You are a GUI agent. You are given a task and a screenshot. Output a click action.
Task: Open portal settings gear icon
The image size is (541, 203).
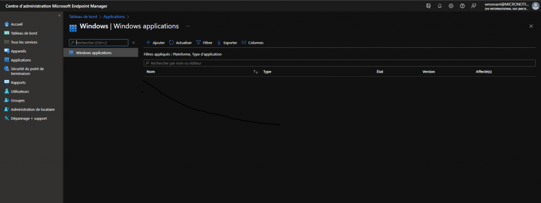coord(451,6)
